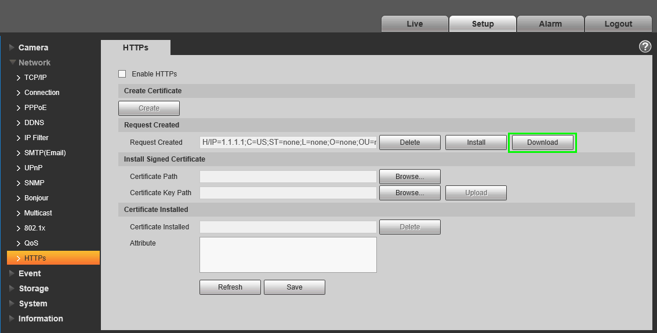Click the Refresh button

[230, 287]
